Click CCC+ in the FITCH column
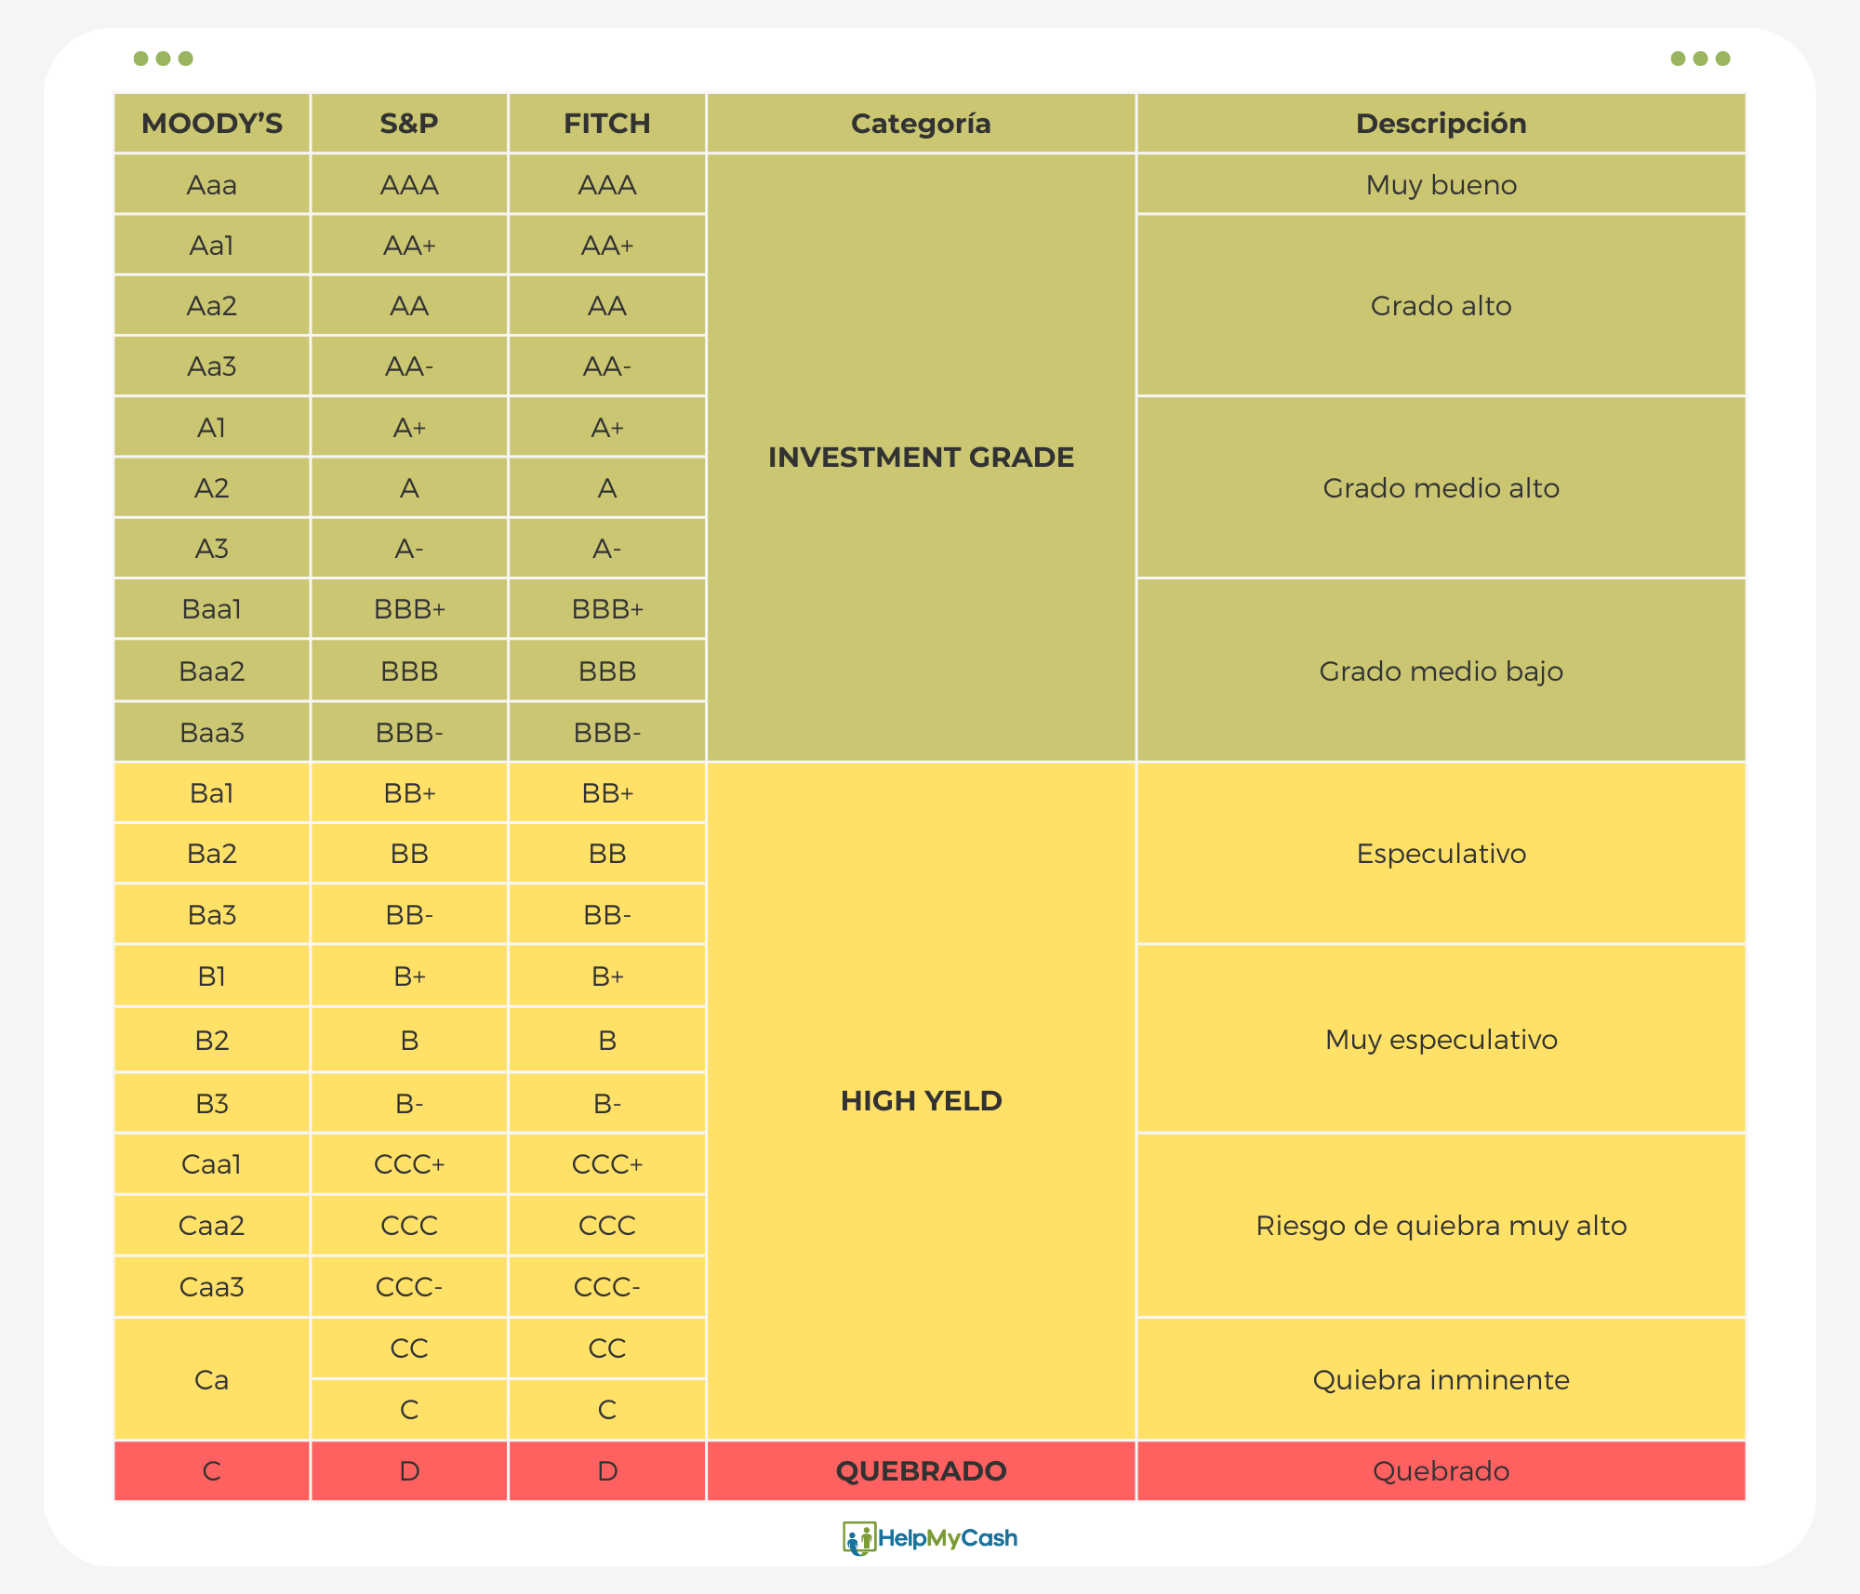1860x1594 pixels. tap(607, 1163)
